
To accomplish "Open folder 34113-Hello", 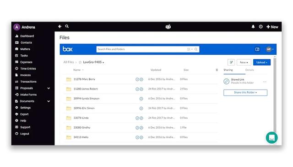I will (x=81, y=137).
